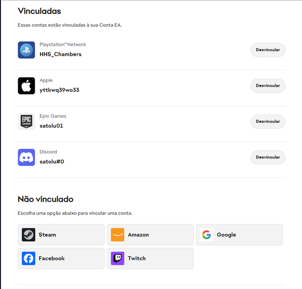Screen dimensions: 302x289
Task: Link a Facebook account
Action: click(x=61, y=258)
